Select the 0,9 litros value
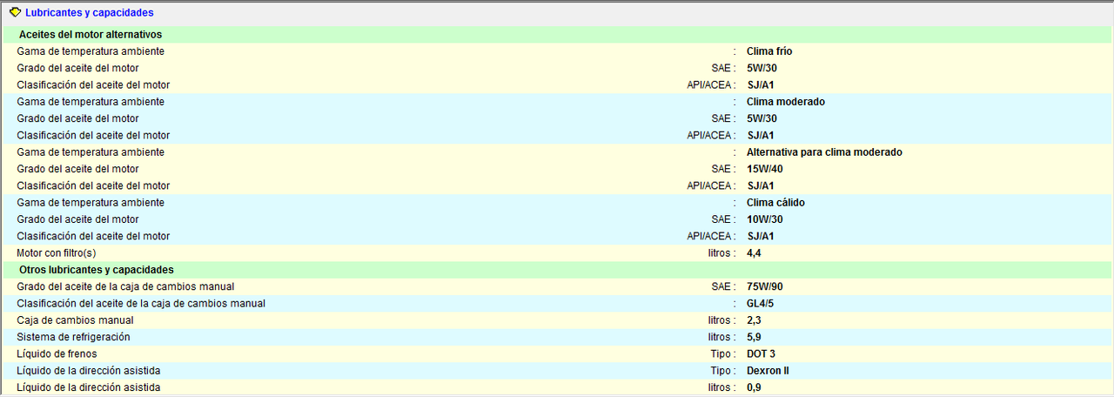The width and height of the screenshot is (1114, 397). (755, 387)
